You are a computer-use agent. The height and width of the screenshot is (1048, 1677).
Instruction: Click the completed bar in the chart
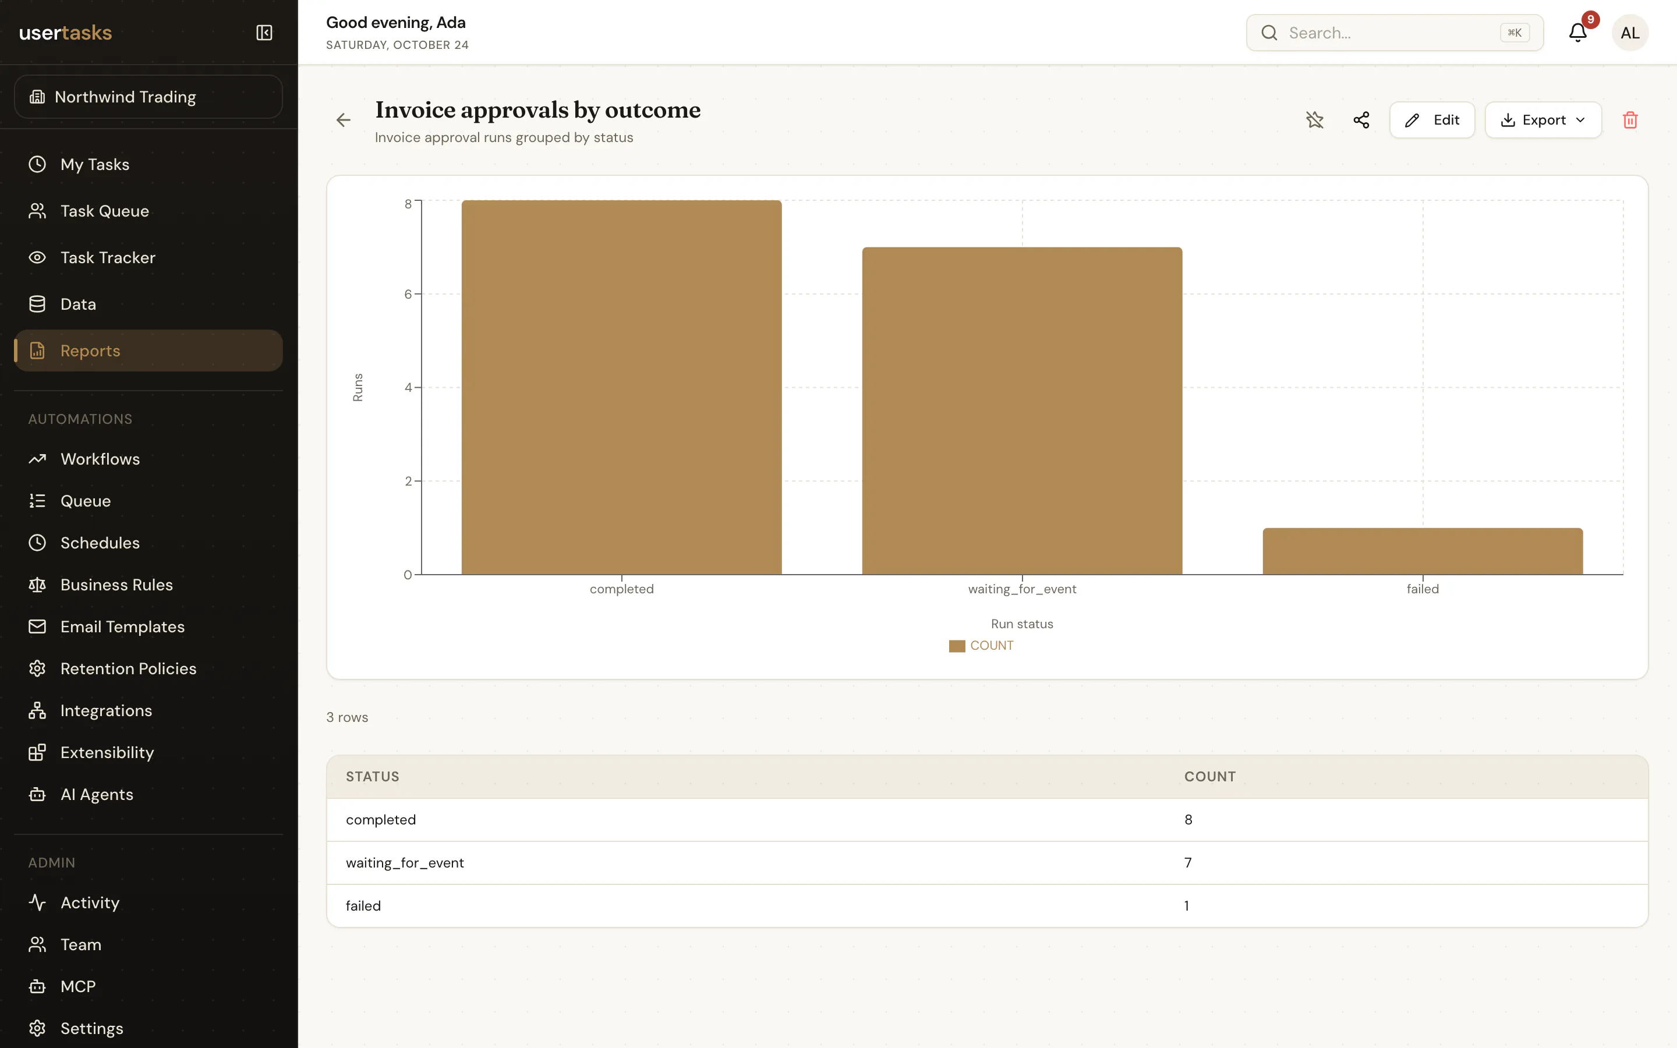[x=622, y=387]
